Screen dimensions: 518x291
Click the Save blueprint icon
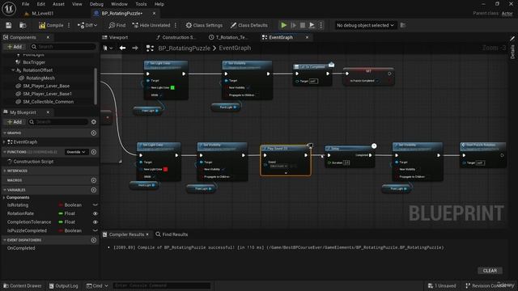(9, 25)
